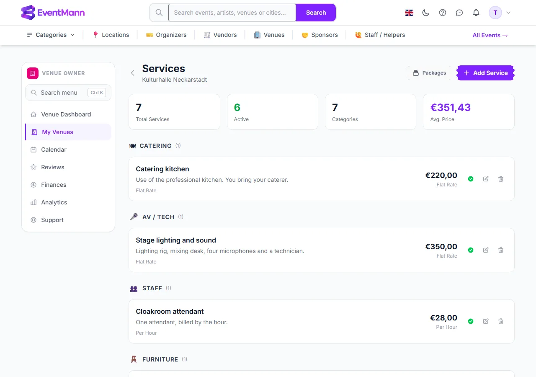
Task: Open Staff / Helpers nav item
Action: pyautogui.click(x=380, y=35)
